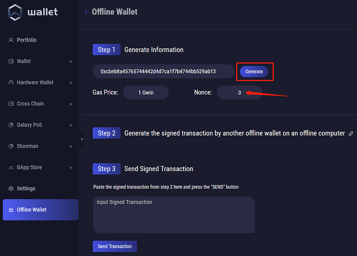Collapse the sidebar with the arrow handle

coord(82,139)
